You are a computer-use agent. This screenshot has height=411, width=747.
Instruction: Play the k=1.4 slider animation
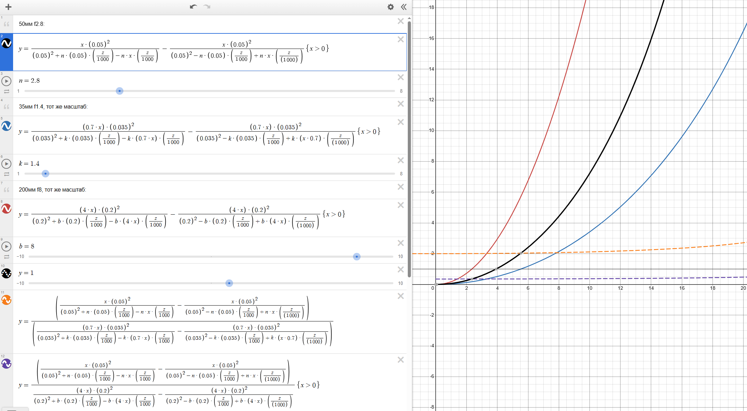click(x=7, y=164)
